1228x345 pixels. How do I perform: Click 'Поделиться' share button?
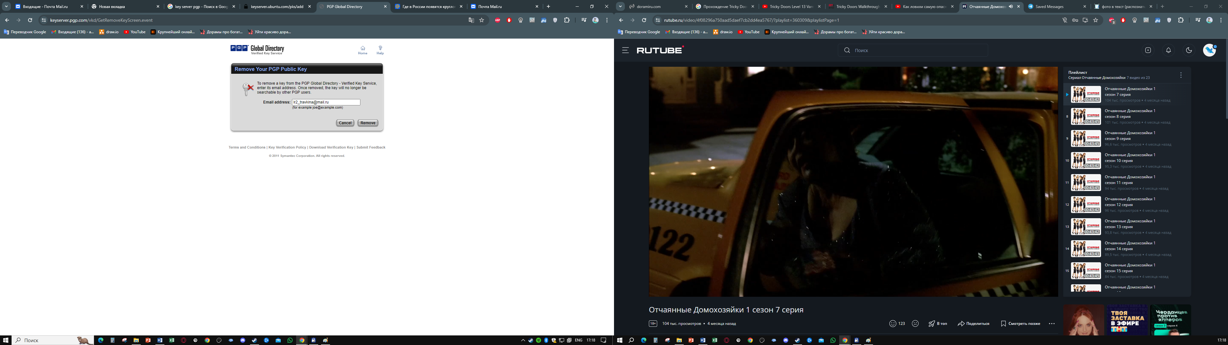tap(973, 324)
